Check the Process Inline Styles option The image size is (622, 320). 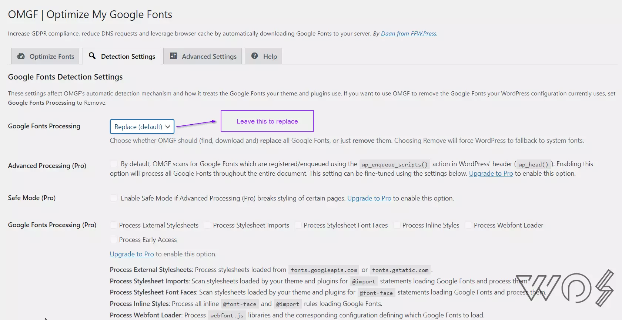397,225
